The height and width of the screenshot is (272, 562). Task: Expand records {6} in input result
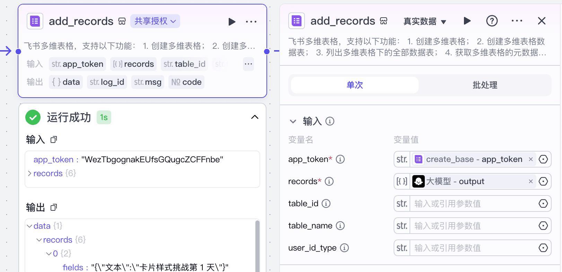click(x=30, y=173)
